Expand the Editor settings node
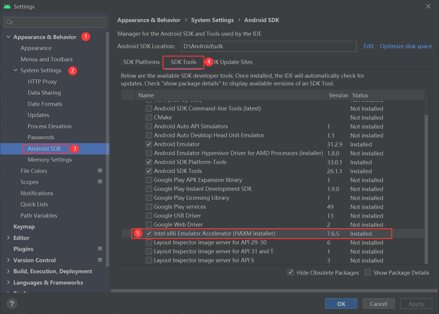 8,238
